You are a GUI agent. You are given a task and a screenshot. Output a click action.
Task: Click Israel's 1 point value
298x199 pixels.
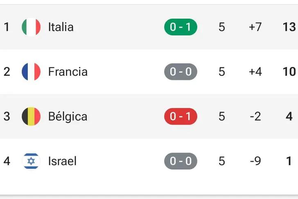289,161
